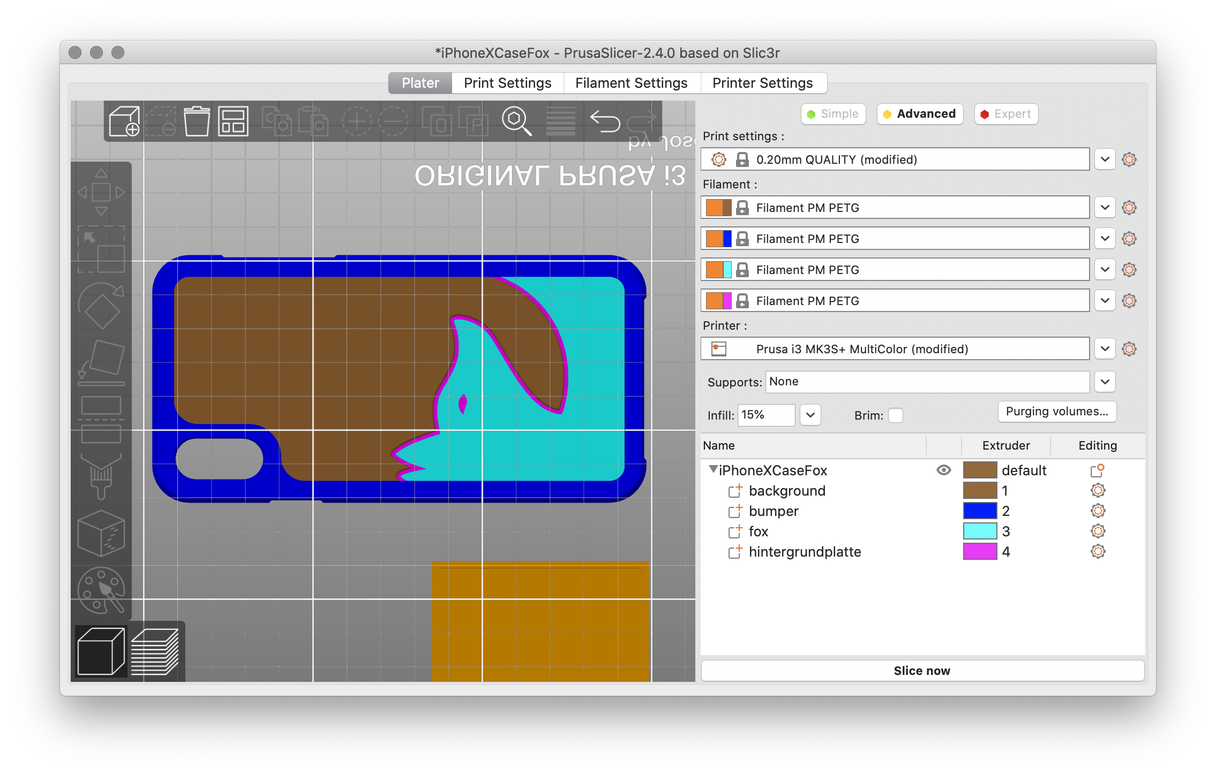Screen dimensions: 1216x775
Task: Open printer settings gear beside Prusa i3 MK3S+
Action: click(1129, 349)
